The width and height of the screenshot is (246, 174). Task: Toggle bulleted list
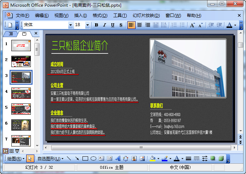[182, 25]
